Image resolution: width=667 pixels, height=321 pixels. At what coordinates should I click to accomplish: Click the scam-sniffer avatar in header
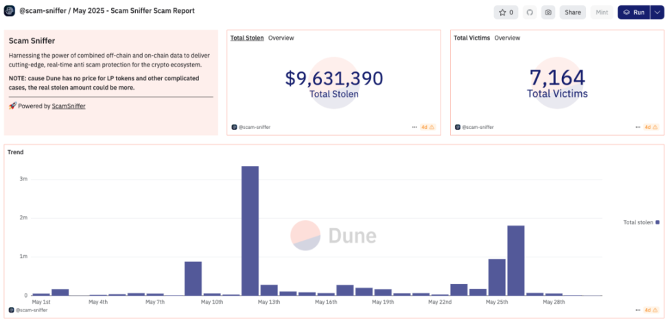tap(10, 12)
